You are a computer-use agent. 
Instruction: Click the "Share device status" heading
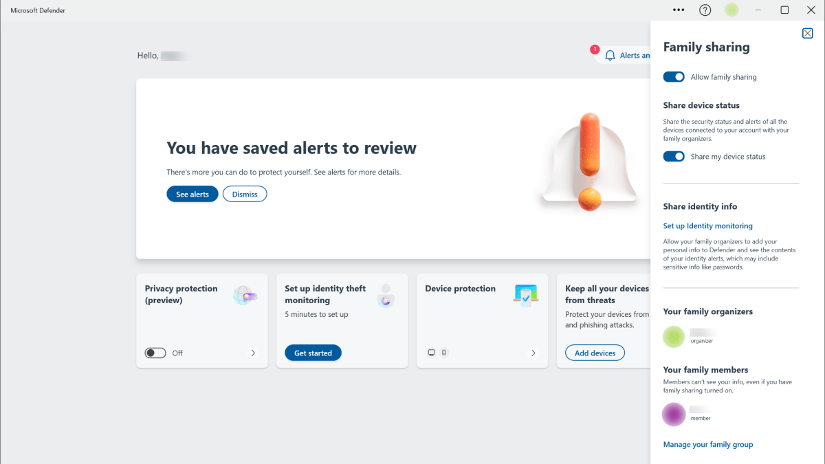pyautogui.click(x=701, y=106)
